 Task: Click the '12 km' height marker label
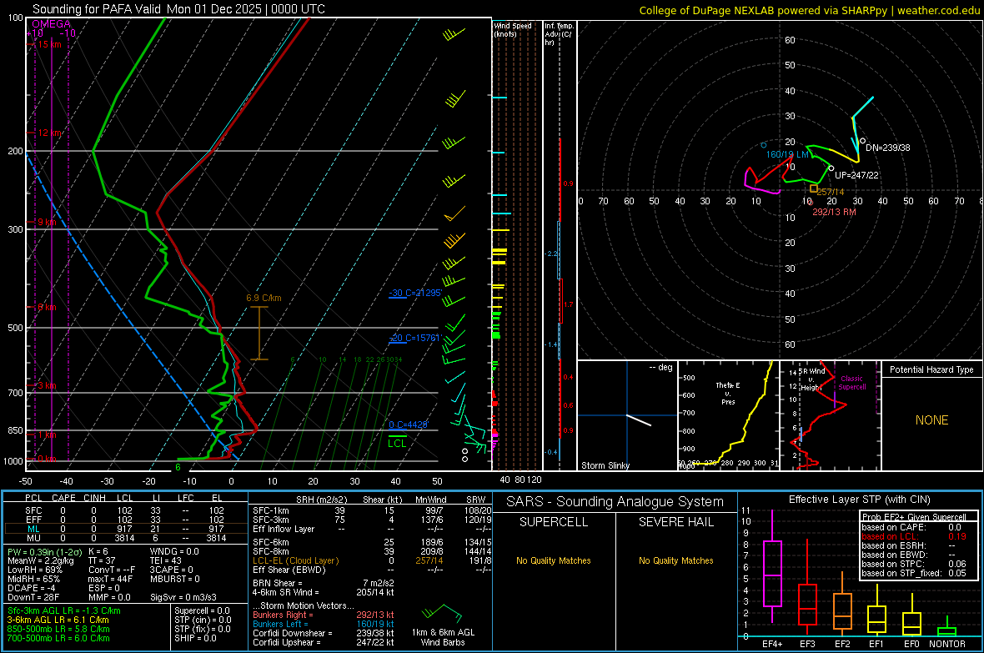pyautogui.click(x=49, y=133)
